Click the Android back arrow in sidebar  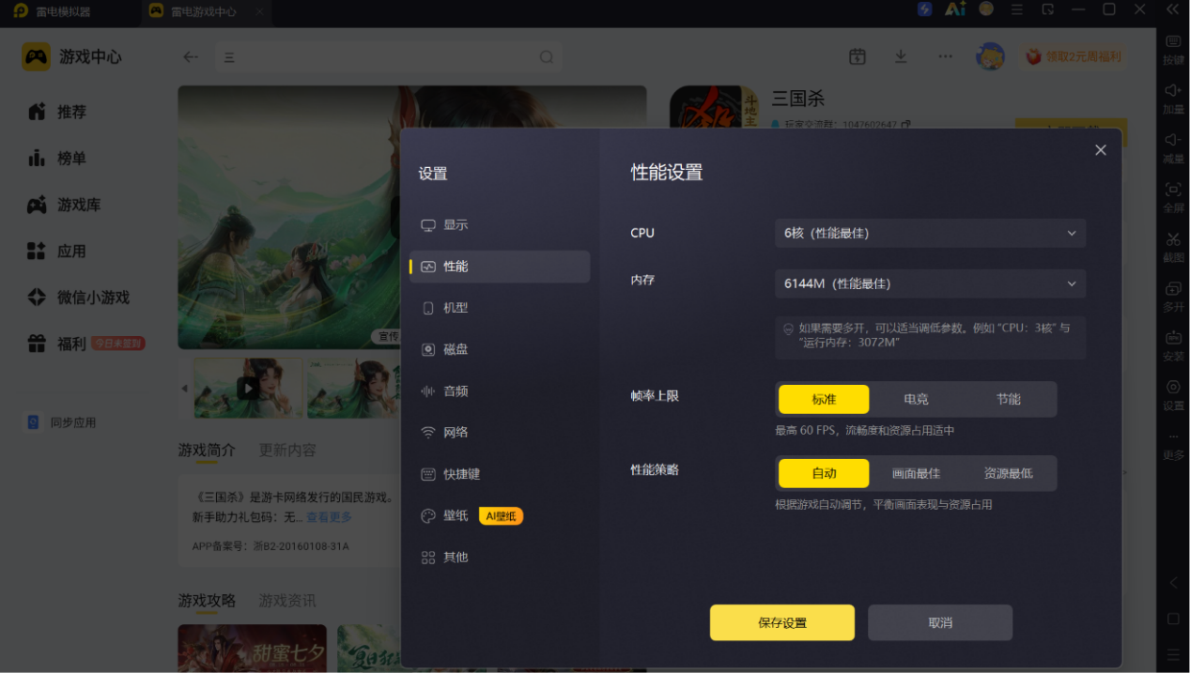click(x=1173, y=583)
